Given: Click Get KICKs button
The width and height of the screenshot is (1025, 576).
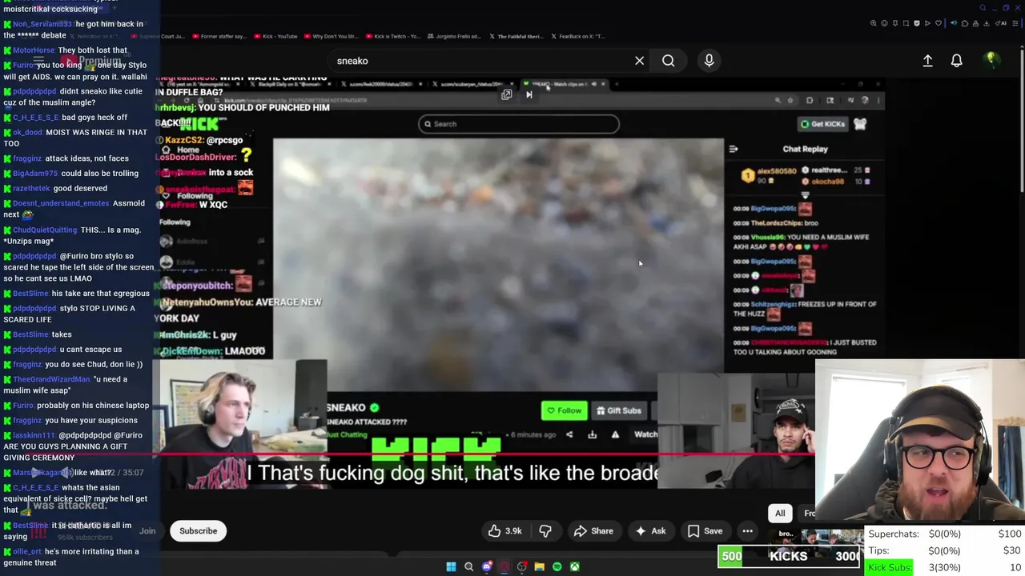Looking at the screenshot, I should pos(822,124).
